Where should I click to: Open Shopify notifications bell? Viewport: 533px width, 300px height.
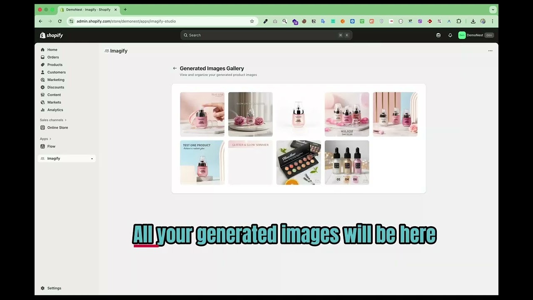450,35
